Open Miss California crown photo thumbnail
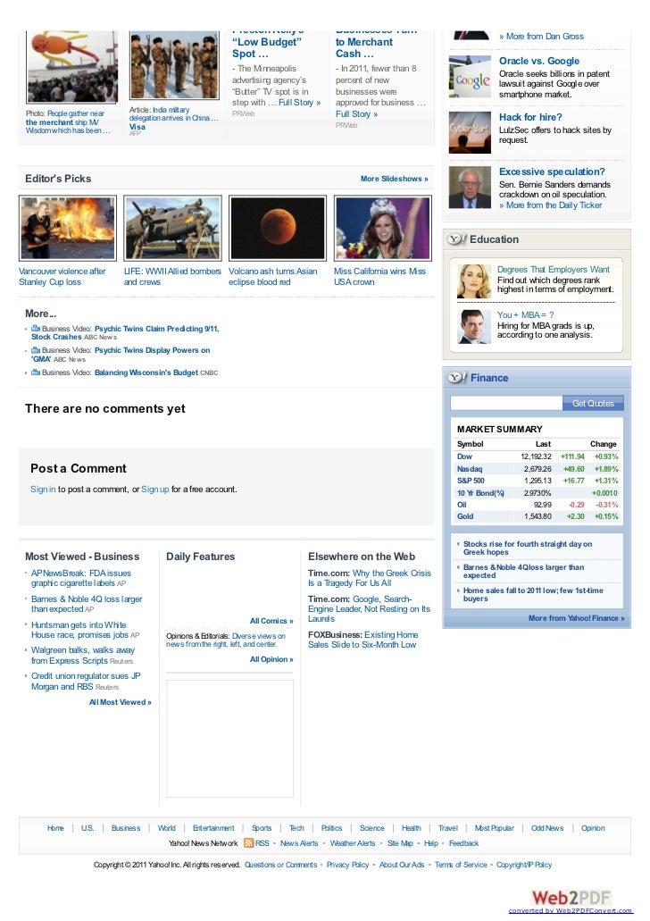Screen dimensions: 650x921 383,228
